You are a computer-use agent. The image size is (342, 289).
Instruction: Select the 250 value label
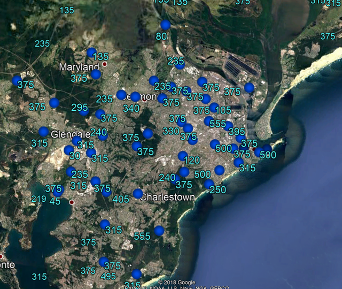tap(217, 189)
